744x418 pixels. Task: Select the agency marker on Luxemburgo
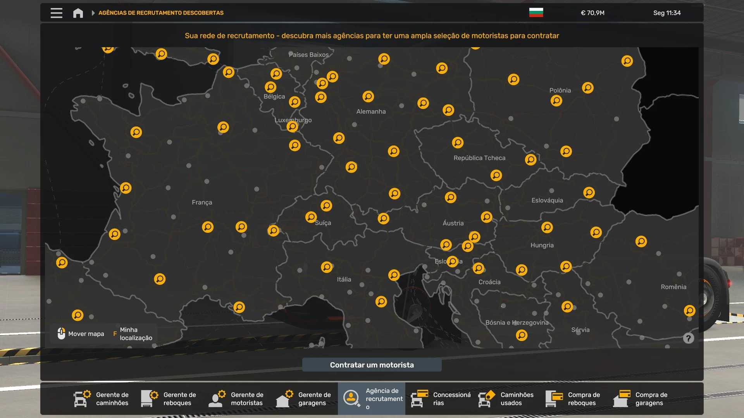pos(293,126)
